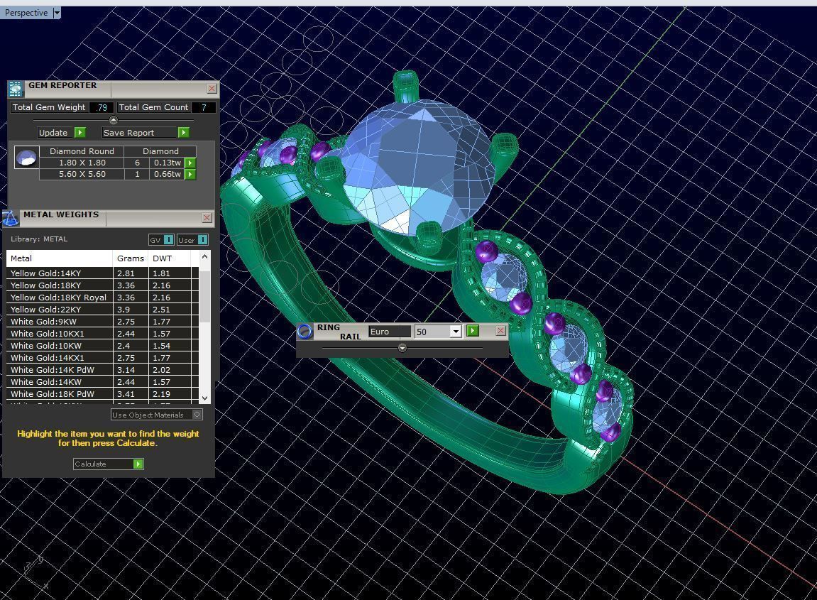
Task: Click the Gem Reporter panel icon
Action: (16, 89)
